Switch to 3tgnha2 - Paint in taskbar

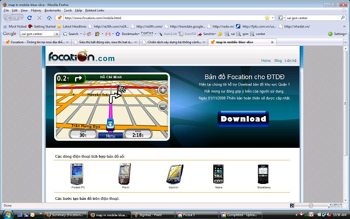coord(154,215)
